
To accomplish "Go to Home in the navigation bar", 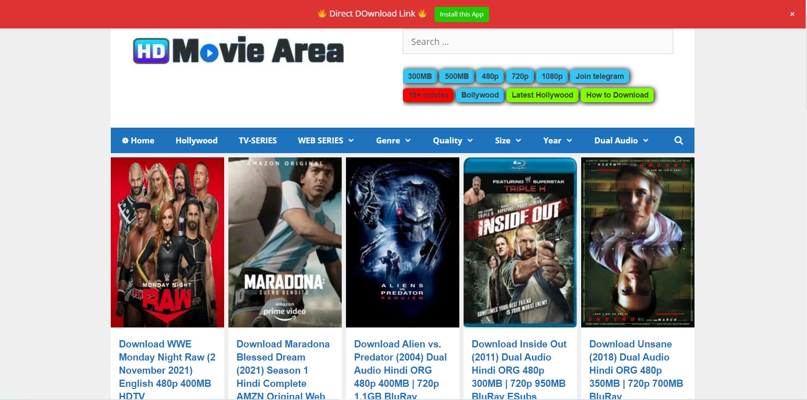I will point(138,140).
